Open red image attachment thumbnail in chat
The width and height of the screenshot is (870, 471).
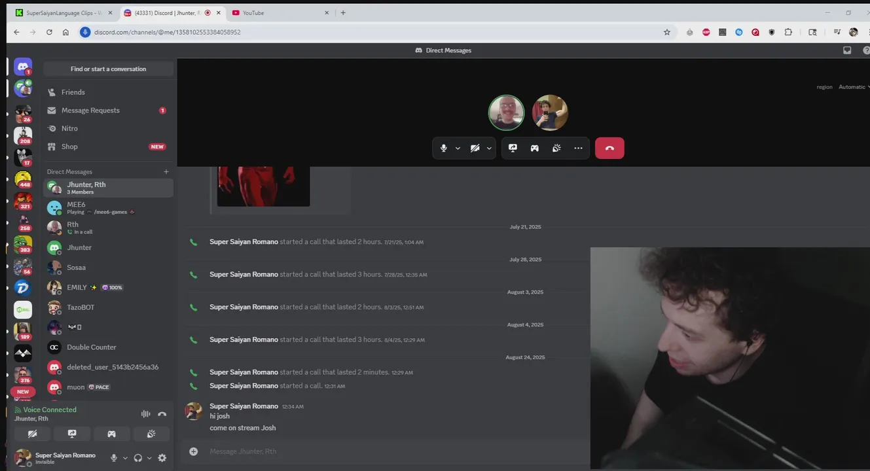(x=263, y=186)
